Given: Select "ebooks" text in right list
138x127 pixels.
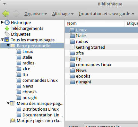Looking at the screenshot, I should (x=83, y=76).
